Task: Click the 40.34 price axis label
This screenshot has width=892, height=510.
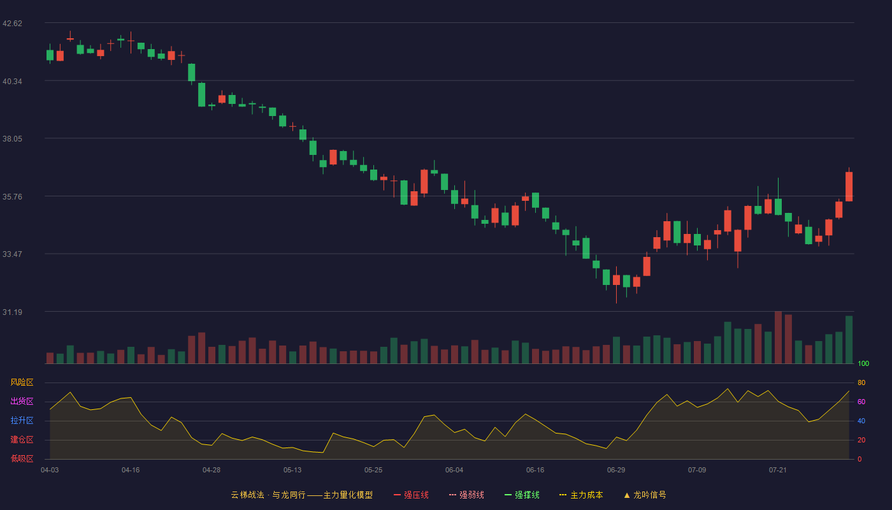Action: [13, 81]
